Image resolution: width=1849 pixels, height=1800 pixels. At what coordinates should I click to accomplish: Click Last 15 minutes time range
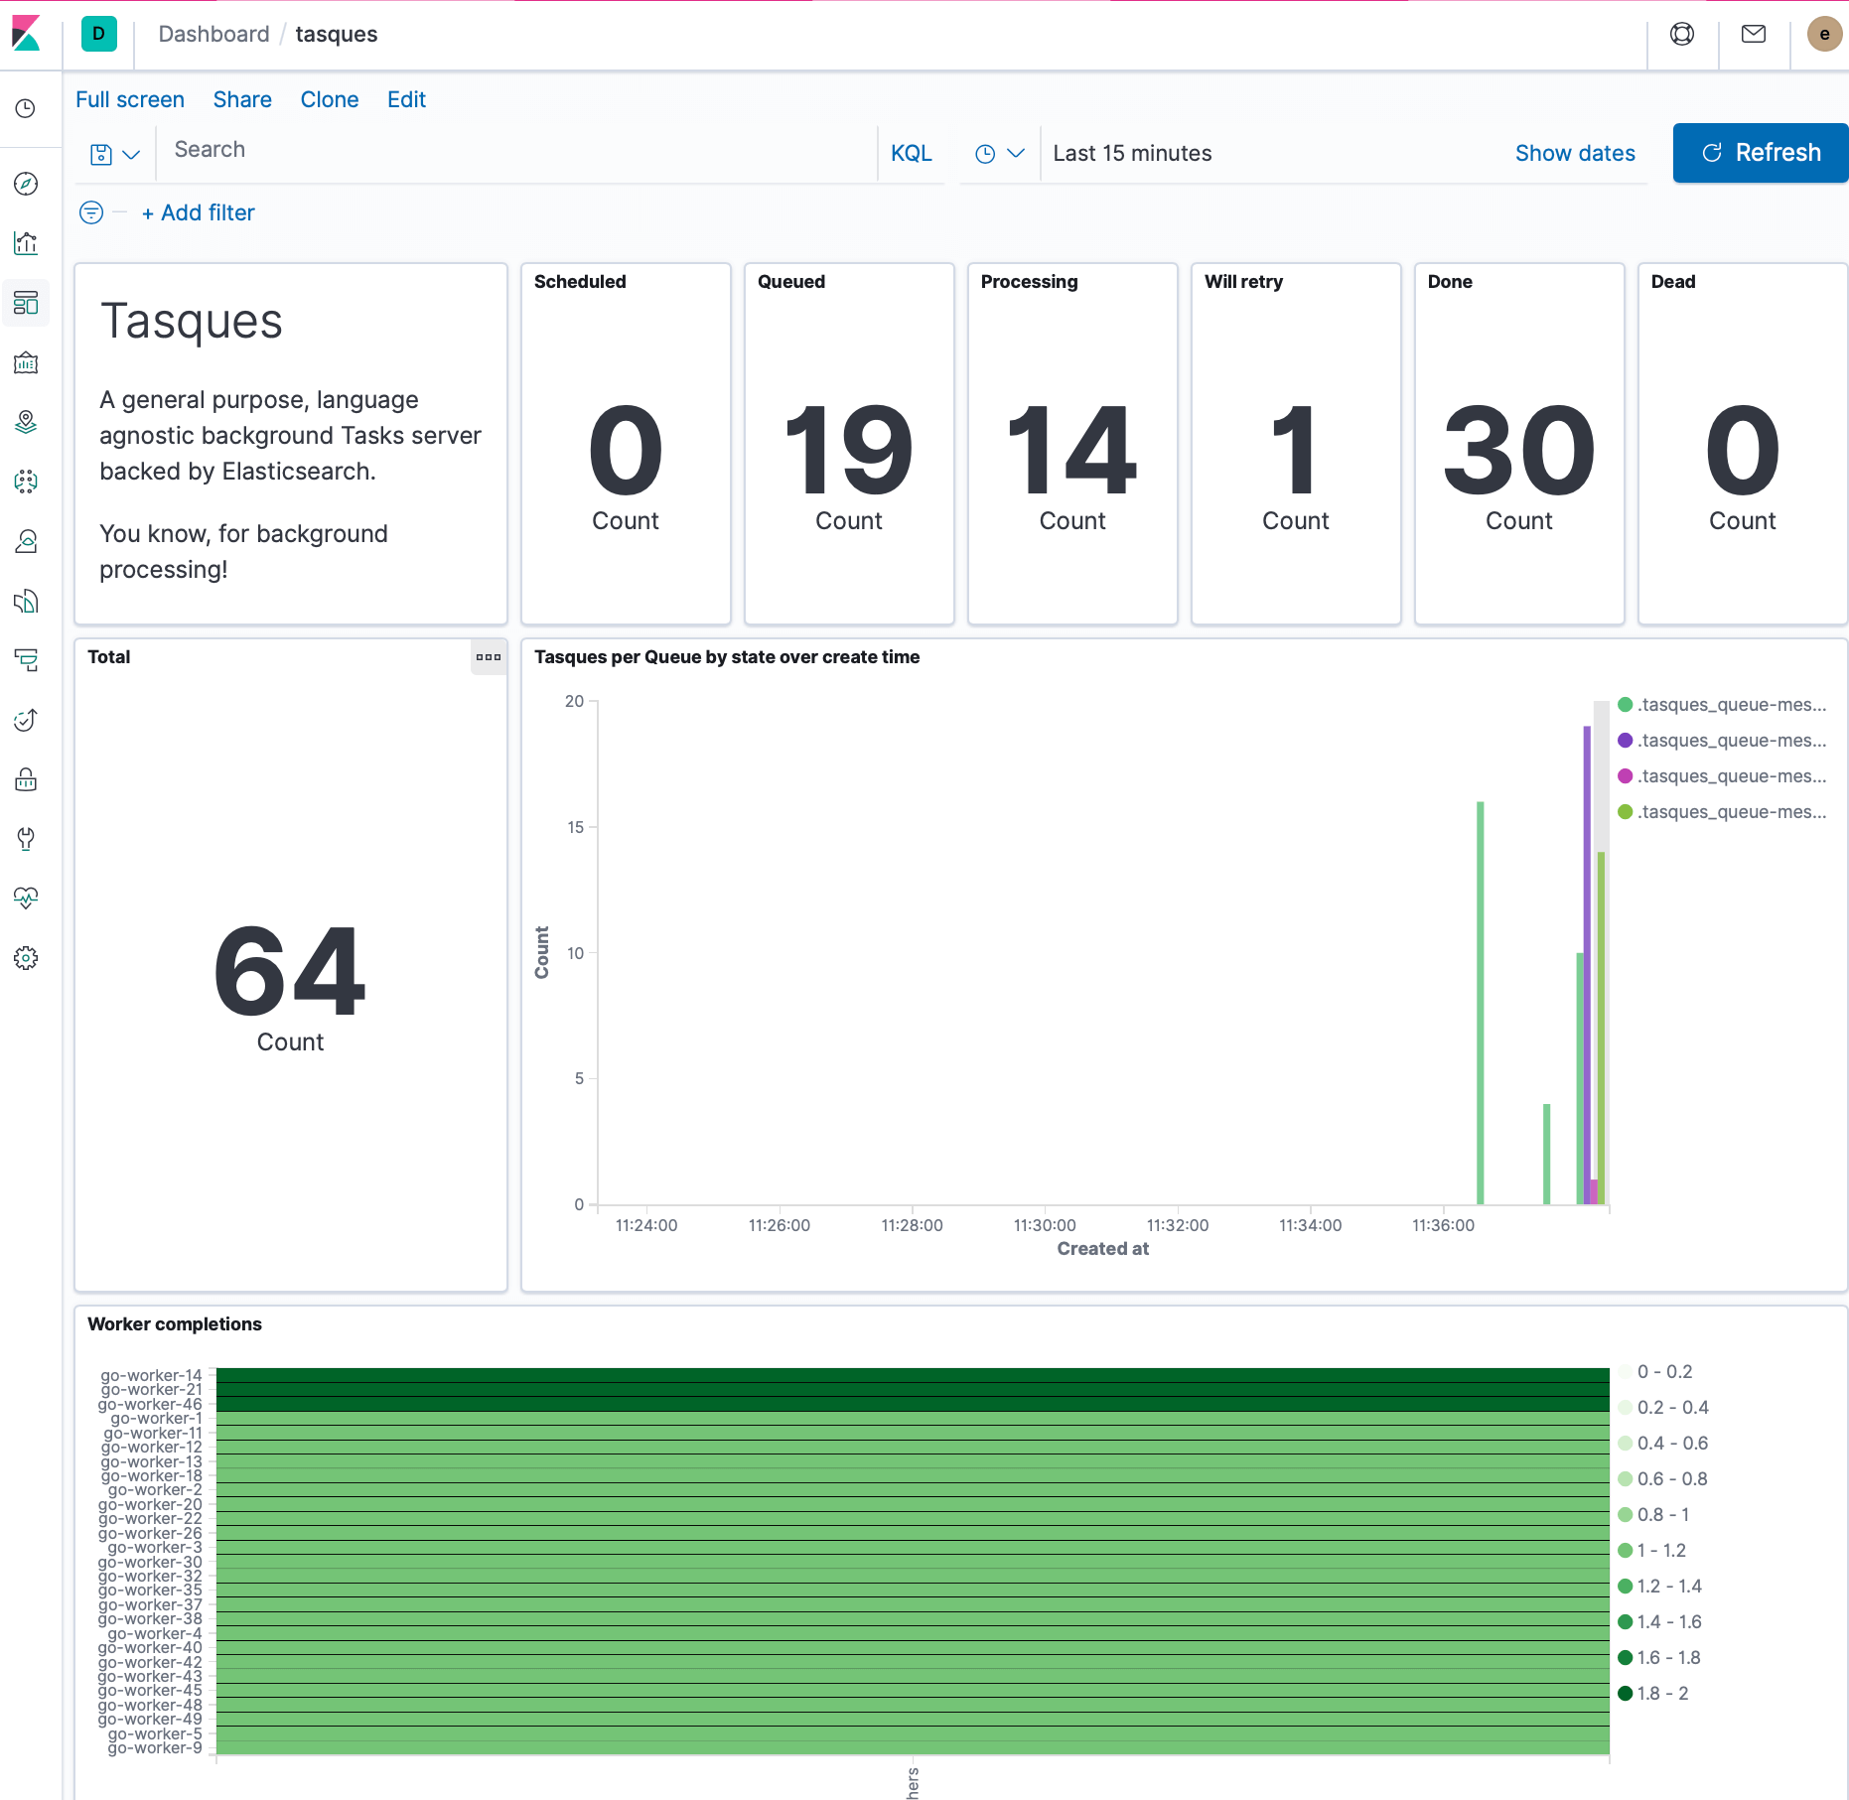coord(1132,153)
